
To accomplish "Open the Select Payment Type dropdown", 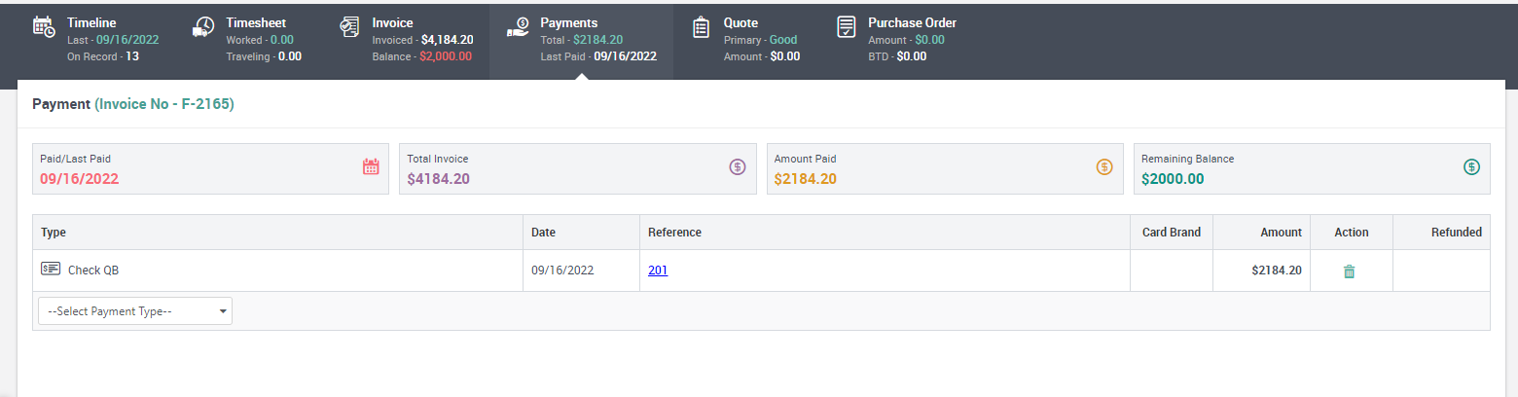I will [135, 310].
